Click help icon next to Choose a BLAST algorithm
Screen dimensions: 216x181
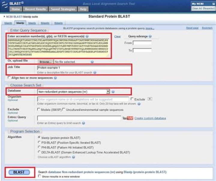click(x=73, y=157)
